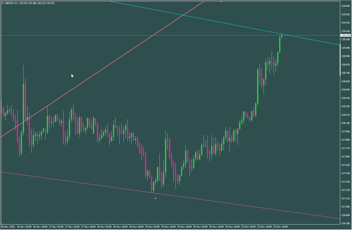Screen dimensions: 352x230
Task: Click the 138.656 price axis label
Action: (x=345, y=81)
